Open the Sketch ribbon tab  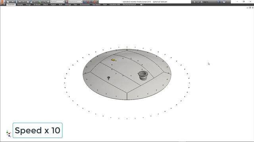tap(46, 5)
